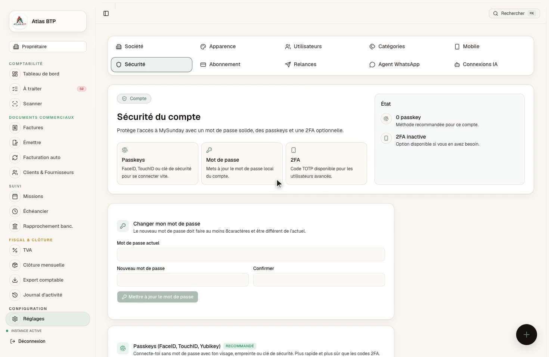
Task: Click the phone icon on 2FA card
Action: pyautogui.click(x=294, y=150)
